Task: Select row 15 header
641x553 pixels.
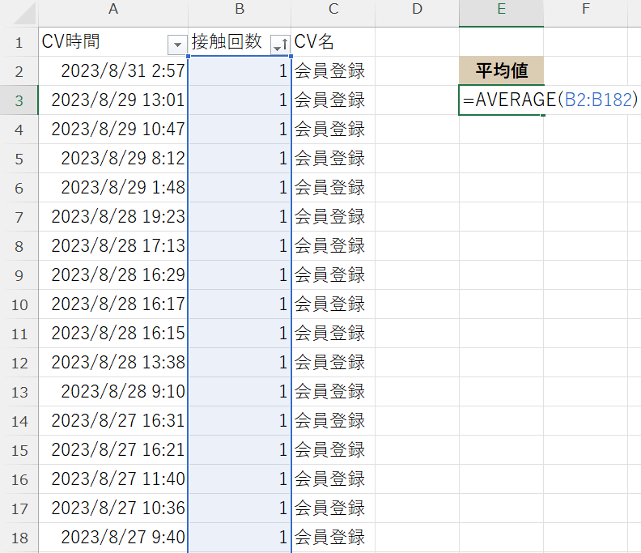Action: (x=19, y=450)
